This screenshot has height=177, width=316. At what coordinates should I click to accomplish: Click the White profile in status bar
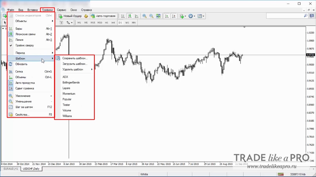pos(144,174)
